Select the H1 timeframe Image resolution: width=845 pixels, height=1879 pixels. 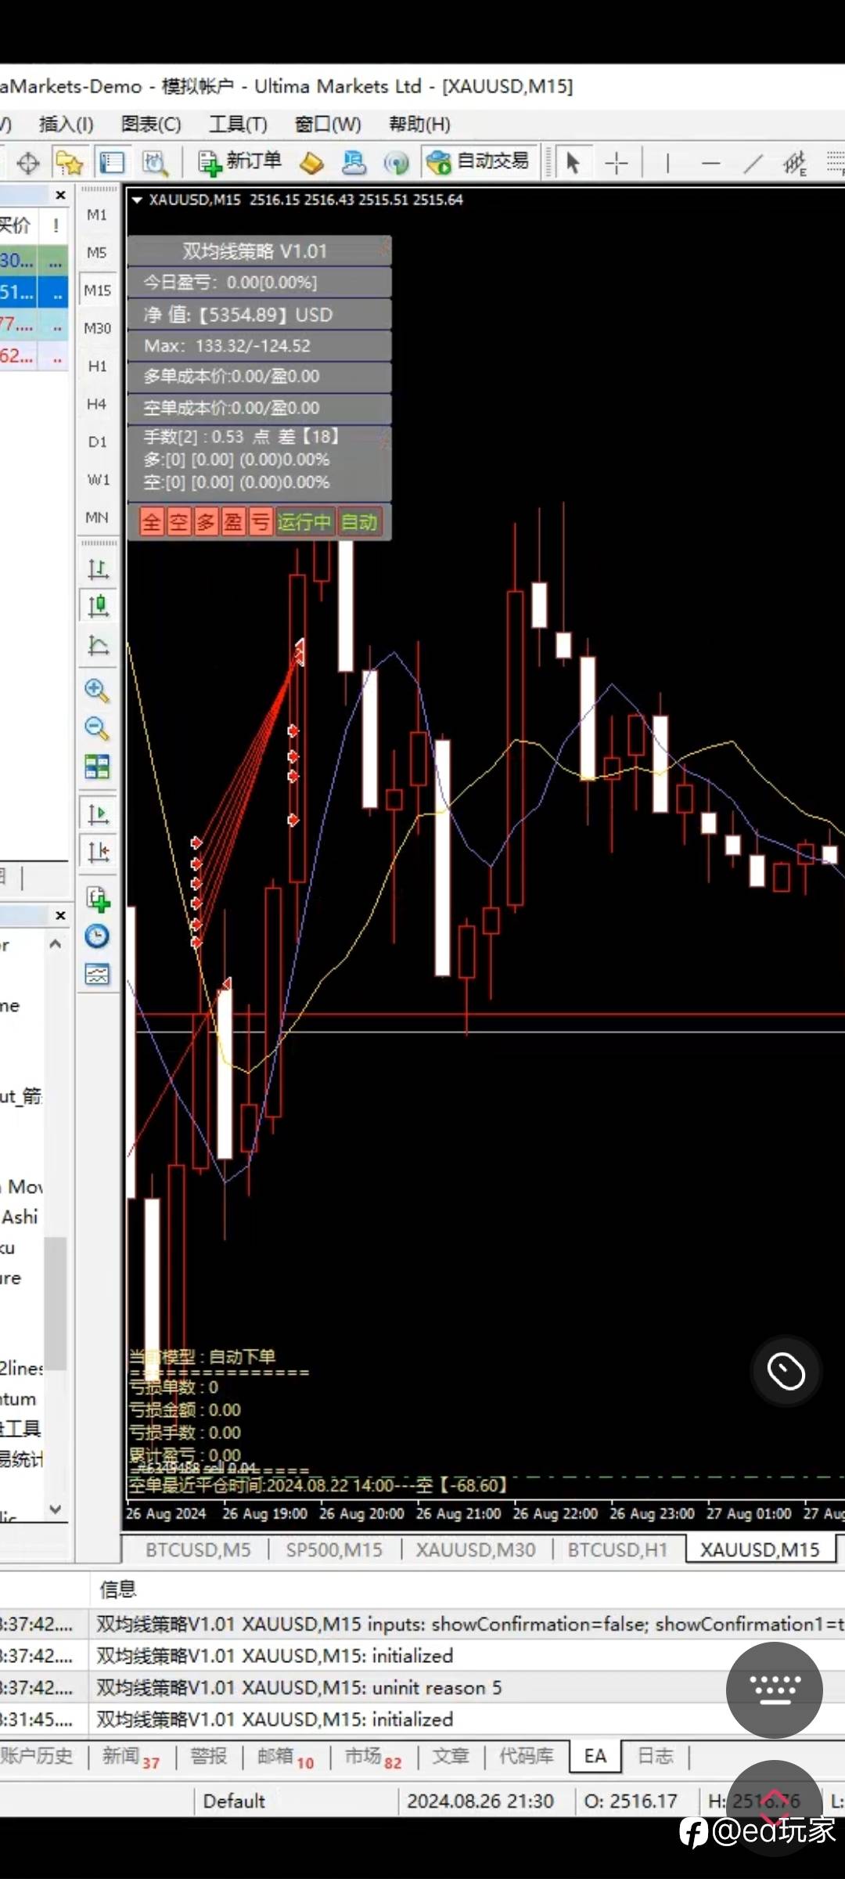coord(97,366)
